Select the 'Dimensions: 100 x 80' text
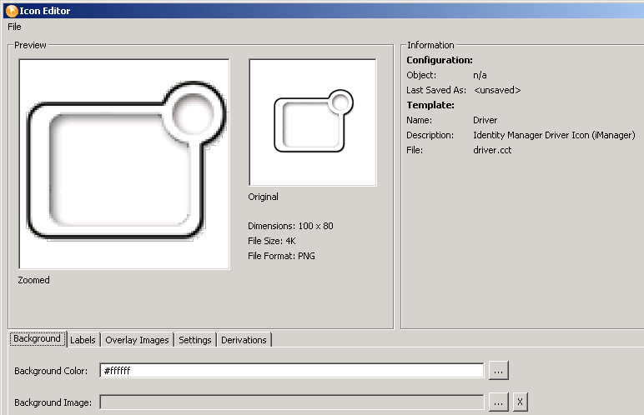 291,226
